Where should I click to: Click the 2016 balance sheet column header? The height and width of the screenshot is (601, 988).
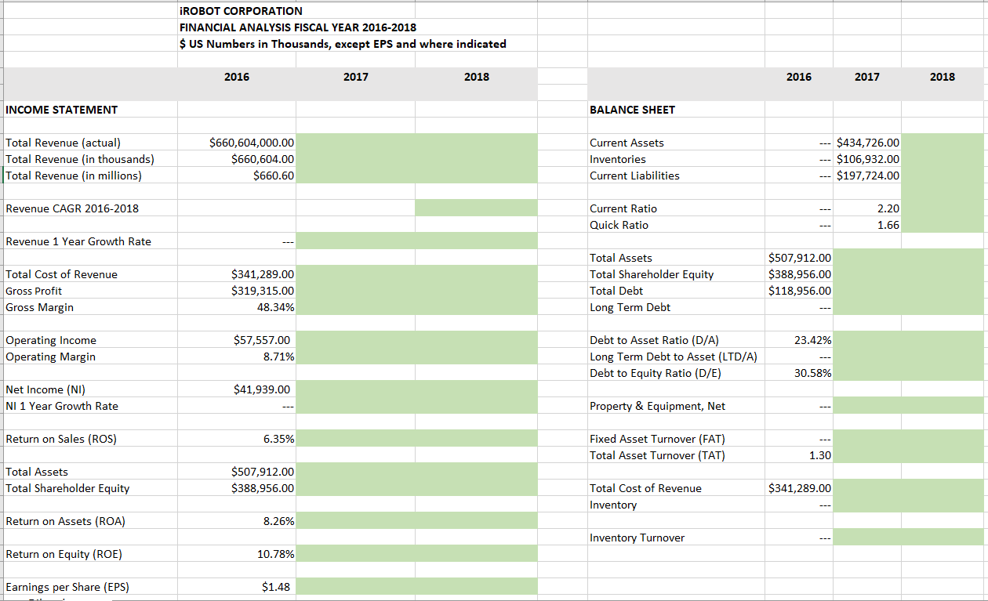tap(799, 77)
